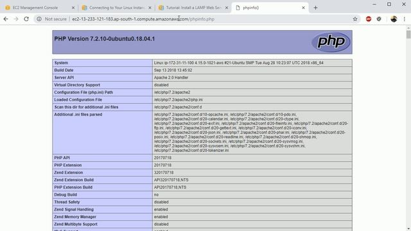Close the Tutorial LAMP Web Server tab
411x231 pixels.
coord(227,8)
